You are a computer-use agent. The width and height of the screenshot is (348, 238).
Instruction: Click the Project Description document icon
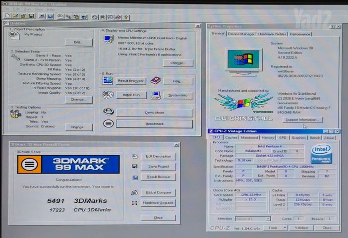coord(14,36)
